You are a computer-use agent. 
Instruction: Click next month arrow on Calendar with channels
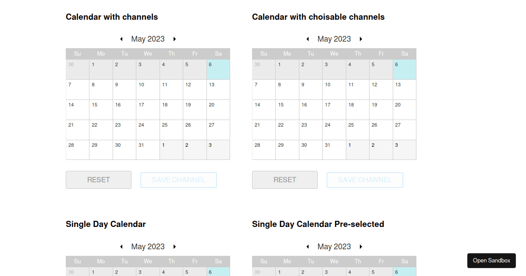pos(174,39)
